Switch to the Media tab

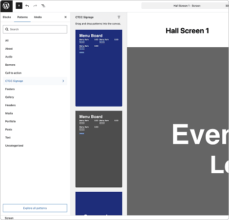click(38, 17)
